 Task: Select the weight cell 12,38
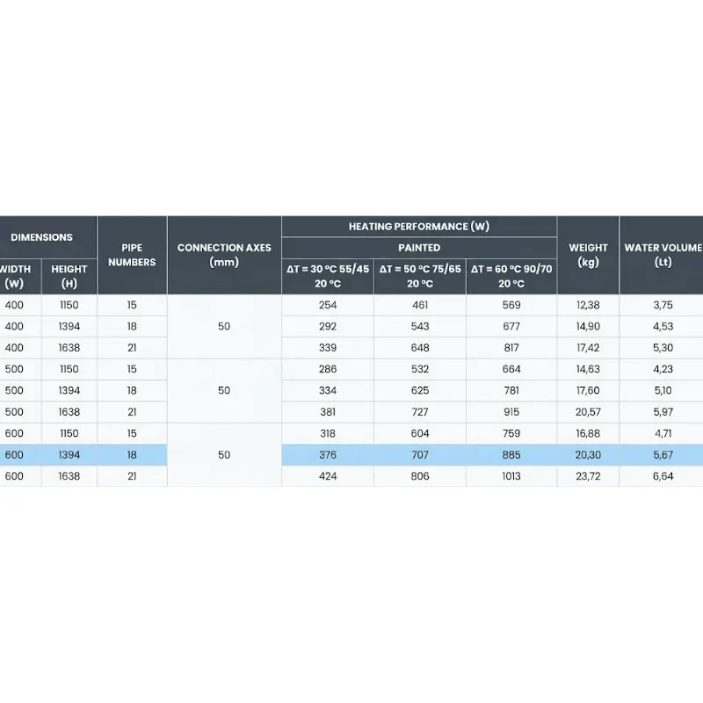(588, 305)
